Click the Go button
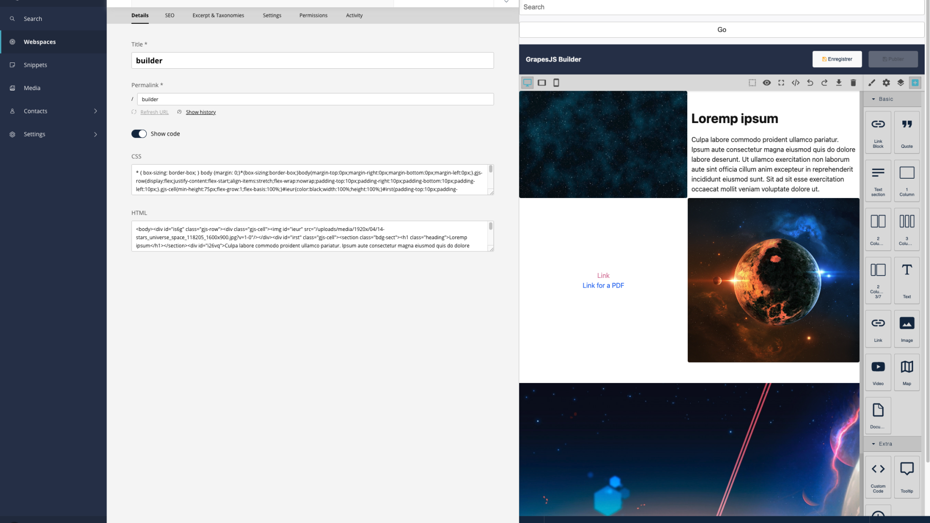The height and width of the screenshot is (523, 930). click(x=722, y=30)
